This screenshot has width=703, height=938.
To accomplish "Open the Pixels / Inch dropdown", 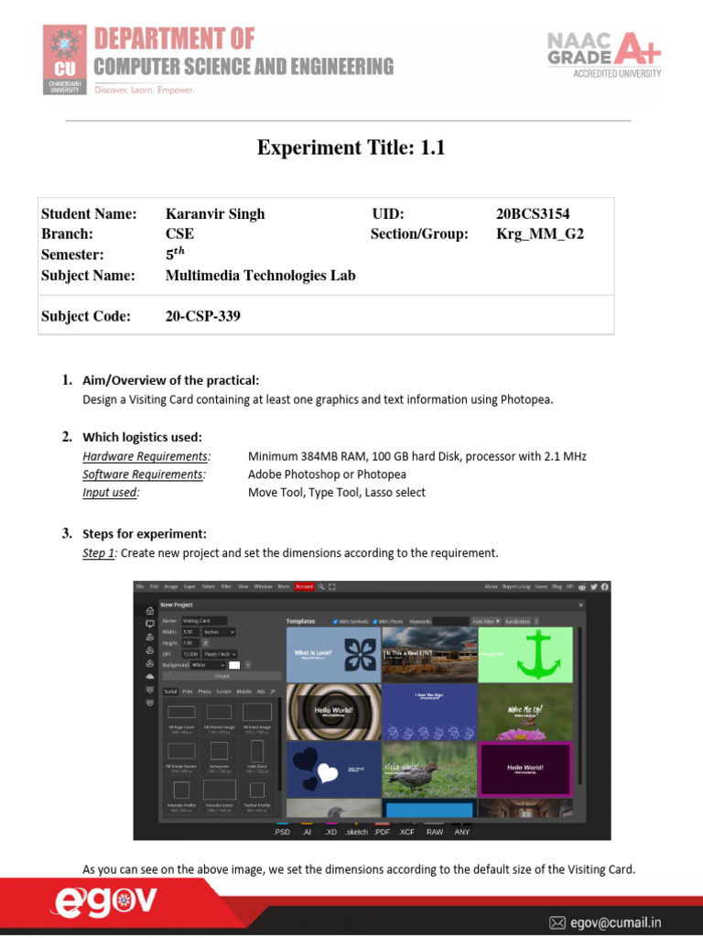I will click(220, 654).
